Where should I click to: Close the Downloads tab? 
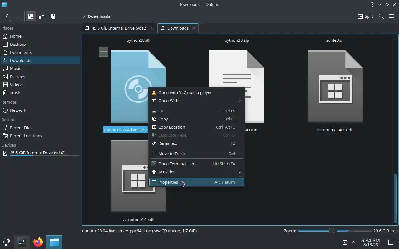pos(194,28)
